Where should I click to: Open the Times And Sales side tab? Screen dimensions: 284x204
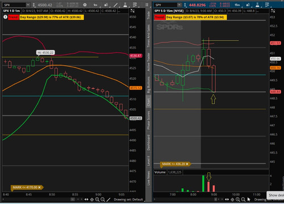click(x=149, y=36)
